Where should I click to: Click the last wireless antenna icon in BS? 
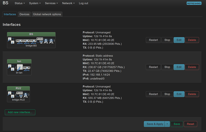52,41
